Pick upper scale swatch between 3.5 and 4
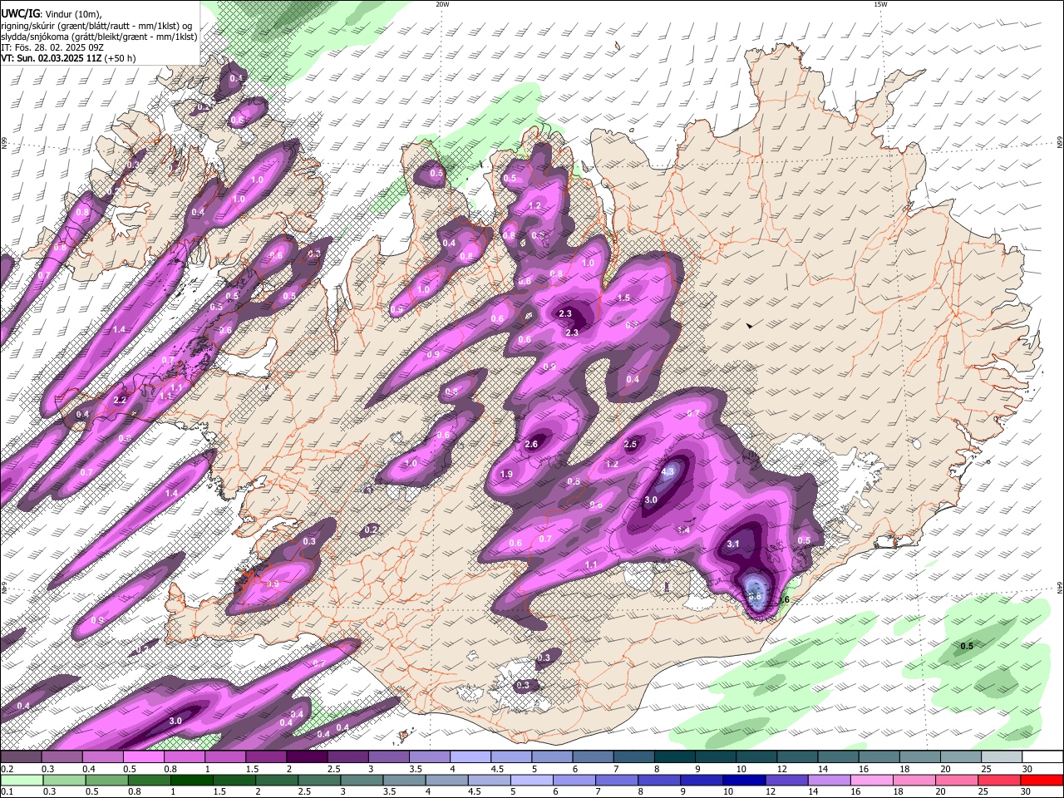Image resolution: width=1064 pixels, height=798 pixels. coord(430,756)
